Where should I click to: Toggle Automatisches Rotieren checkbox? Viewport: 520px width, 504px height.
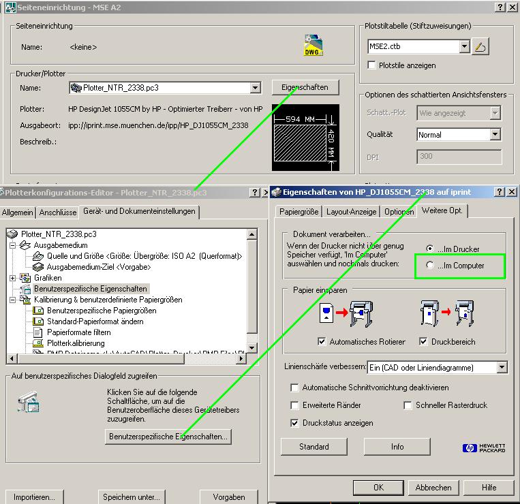coord(322,342)
